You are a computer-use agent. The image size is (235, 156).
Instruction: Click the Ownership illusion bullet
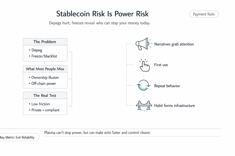[x=45, y=77]
